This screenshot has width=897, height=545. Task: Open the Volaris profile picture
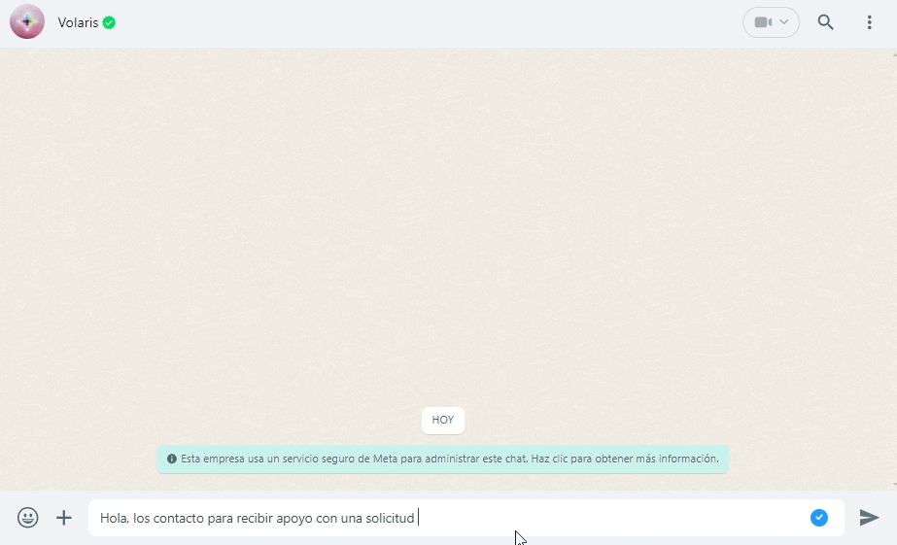click(27, 21)
